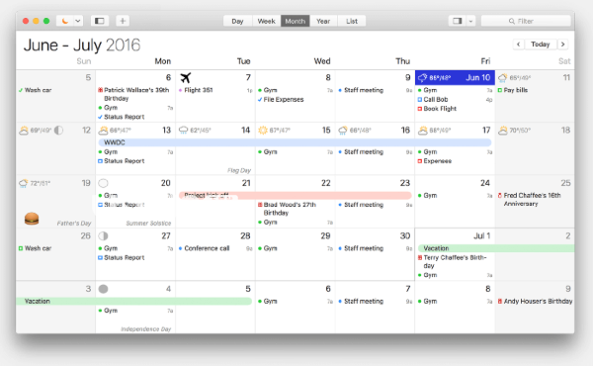Open Gym event on June 24
Viewport: 593px width, 366px height.
click(x=455, y=195)
